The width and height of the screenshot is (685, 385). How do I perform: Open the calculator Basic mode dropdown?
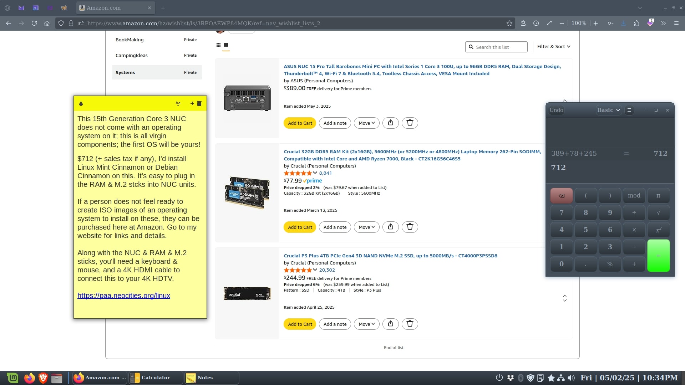coord(609,110)
